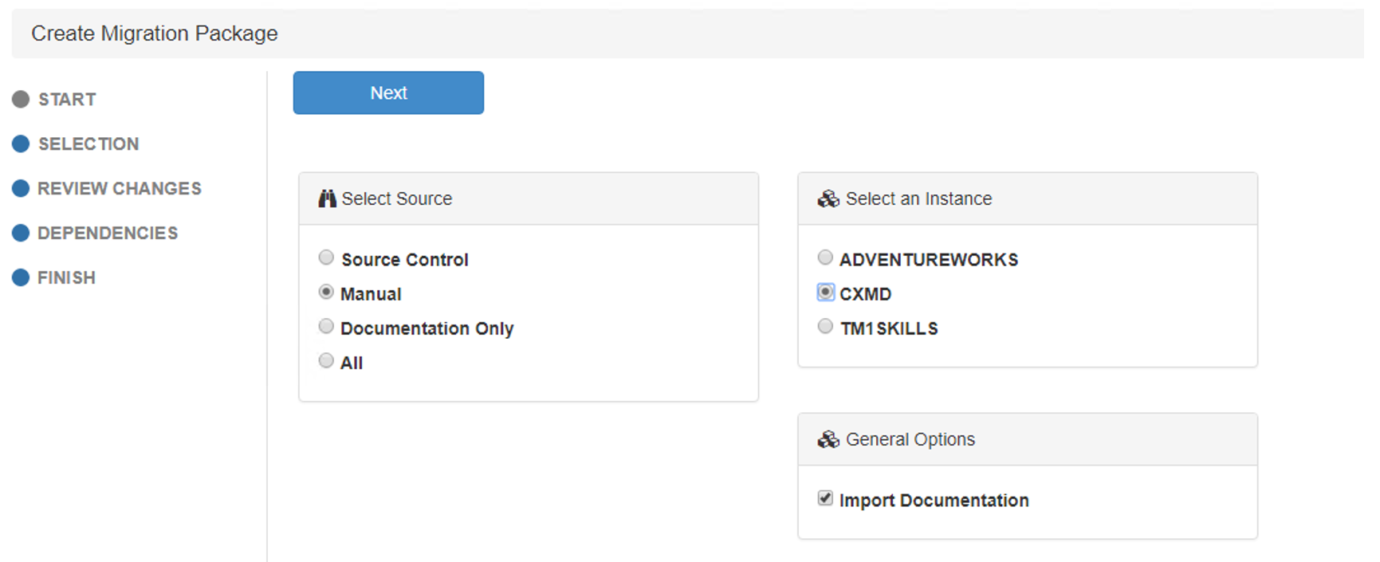Viewport: 1380px width, 562px height.
Task: Click the START step circle icon
Action: (x=21, y=100)
